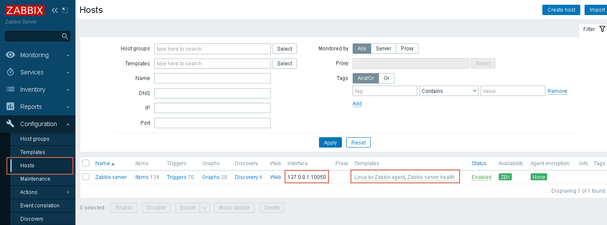This screenshot has height=225, width=607.
Task: Focus the sidebar search field
Action: click(34, 36)
